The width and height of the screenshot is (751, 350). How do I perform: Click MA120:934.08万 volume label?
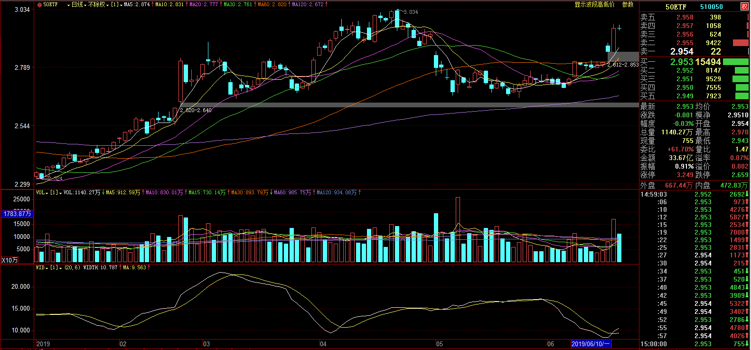[337, 193]
